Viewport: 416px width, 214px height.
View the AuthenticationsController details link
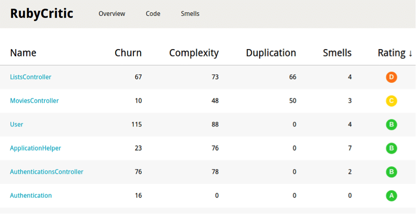46,172
